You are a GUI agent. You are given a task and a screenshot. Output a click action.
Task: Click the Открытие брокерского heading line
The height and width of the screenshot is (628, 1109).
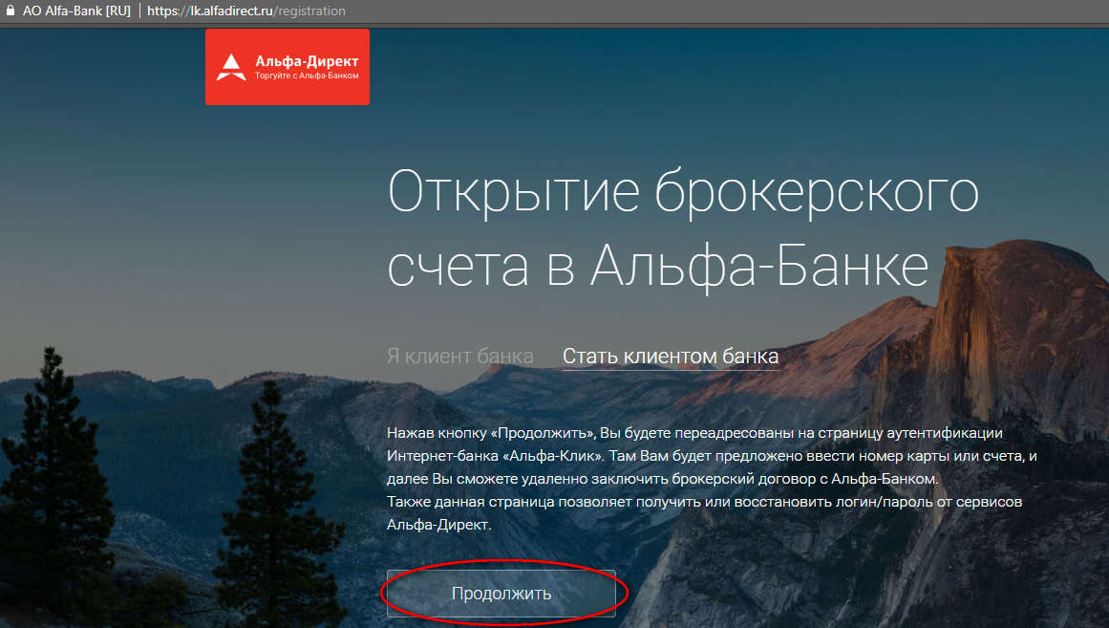click(x=683, y=192)
